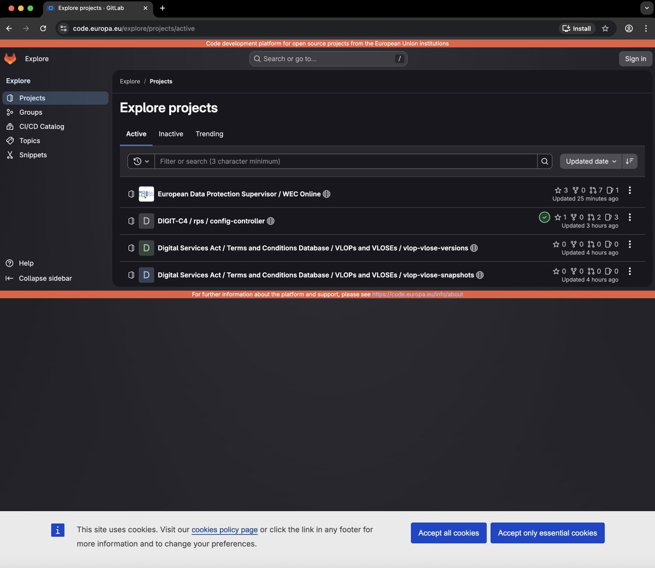The height and width of the screenshot is (568, 655).
Task: Open the Help menu in the sidebar
Action: coord(20,263)
